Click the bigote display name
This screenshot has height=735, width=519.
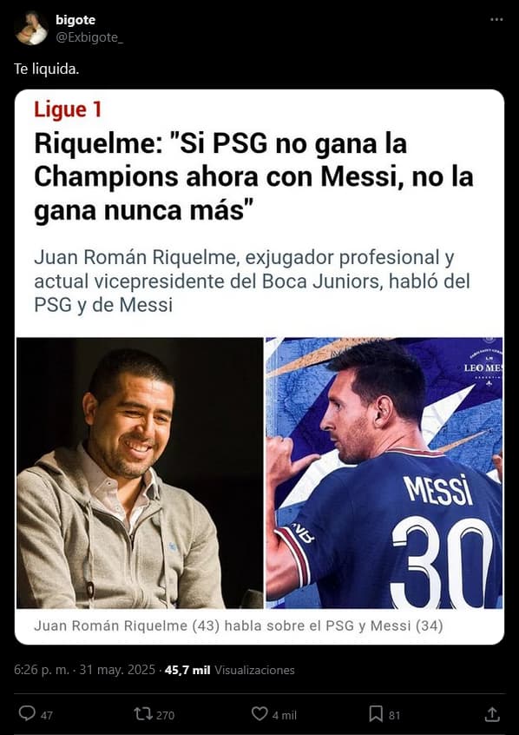pyautogui.click(x=76, y=20)
